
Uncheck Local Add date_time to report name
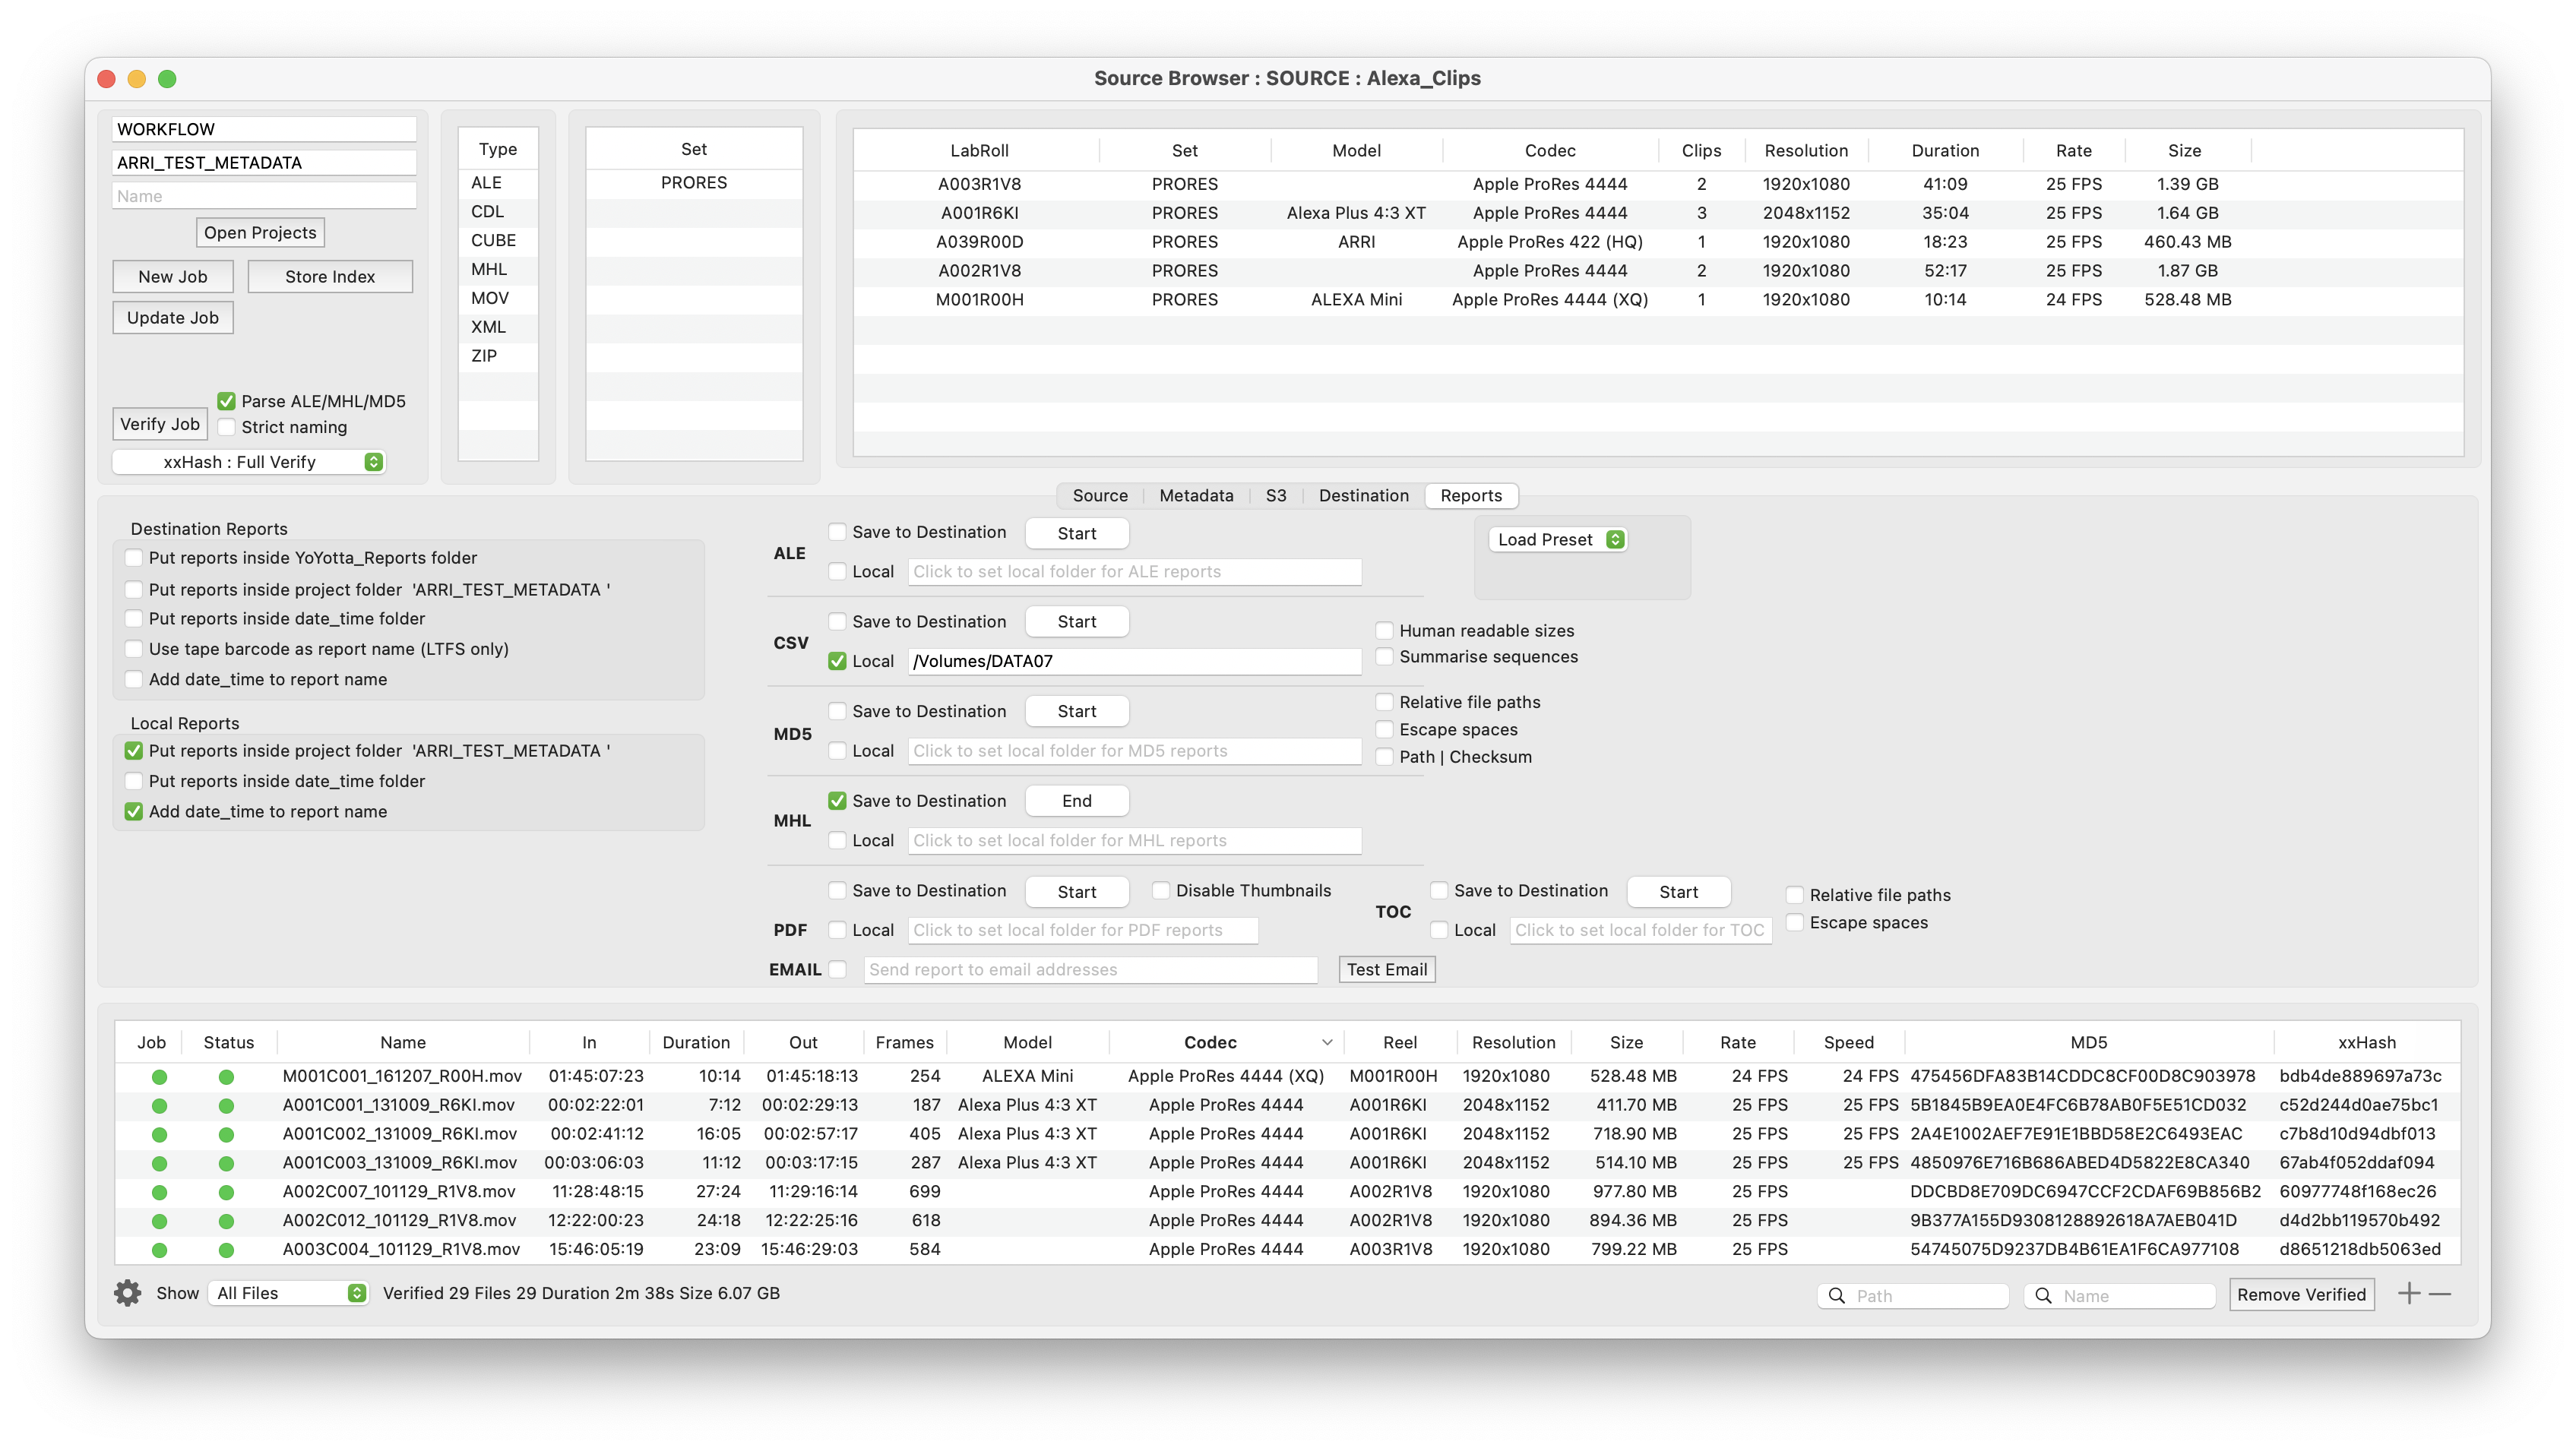[x=134, y=812]
